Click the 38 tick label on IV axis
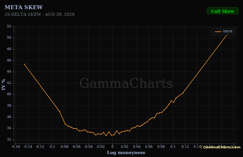 [x=9, y=106]
